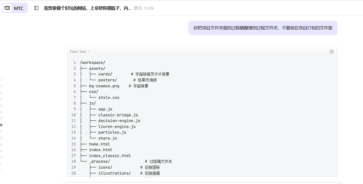Click the /workspace/ root line in code
The image size is (363, 184).
(x=92, y=63)
